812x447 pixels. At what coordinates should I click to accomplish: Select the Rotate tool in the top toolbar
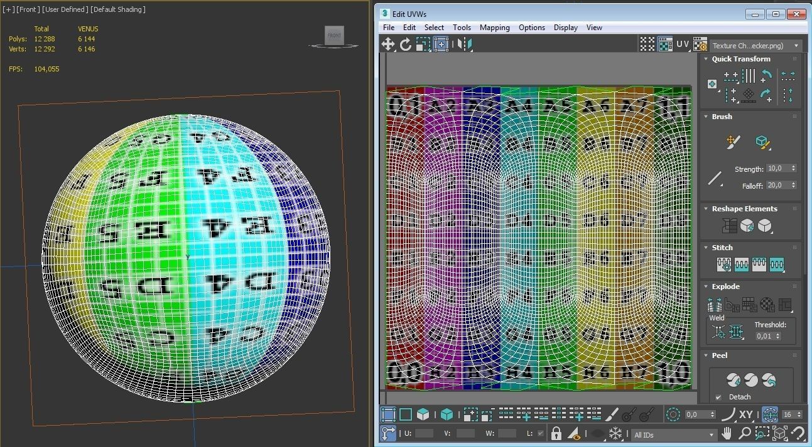406,44
